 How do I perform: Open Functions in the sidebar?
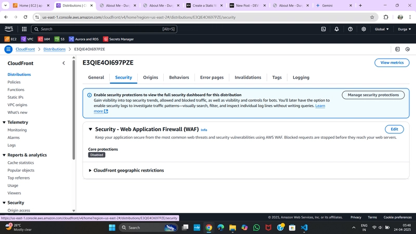click(16, 89)
